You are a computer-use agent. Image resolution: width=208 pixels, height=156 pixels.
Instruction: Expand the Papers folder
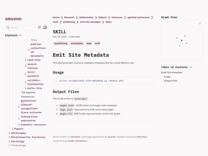point(13,129)
